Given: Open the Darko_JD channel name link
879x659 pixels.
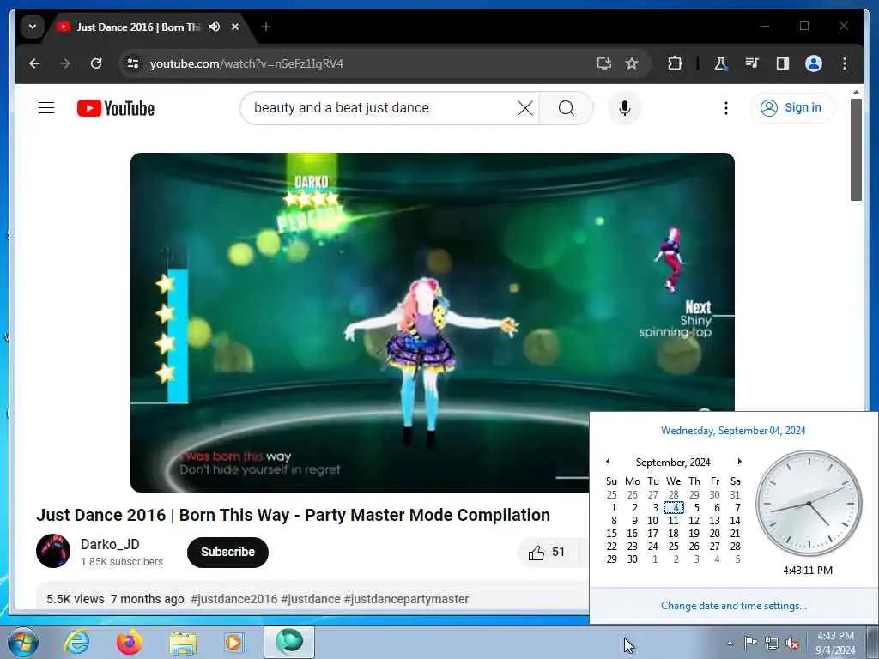Looking at the screenshot, I should tap(110, 544).
